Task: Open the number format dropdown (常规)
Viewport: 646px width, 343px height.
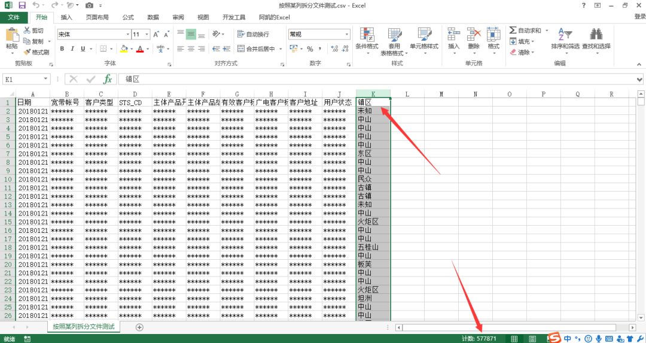Action: click(x=347, y=34)
